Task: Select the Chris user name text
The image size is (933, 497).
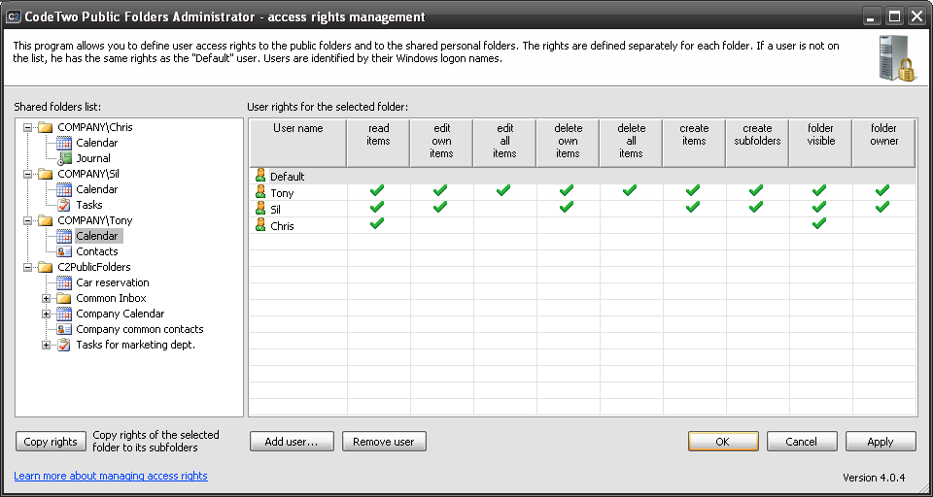Action: 282,226
